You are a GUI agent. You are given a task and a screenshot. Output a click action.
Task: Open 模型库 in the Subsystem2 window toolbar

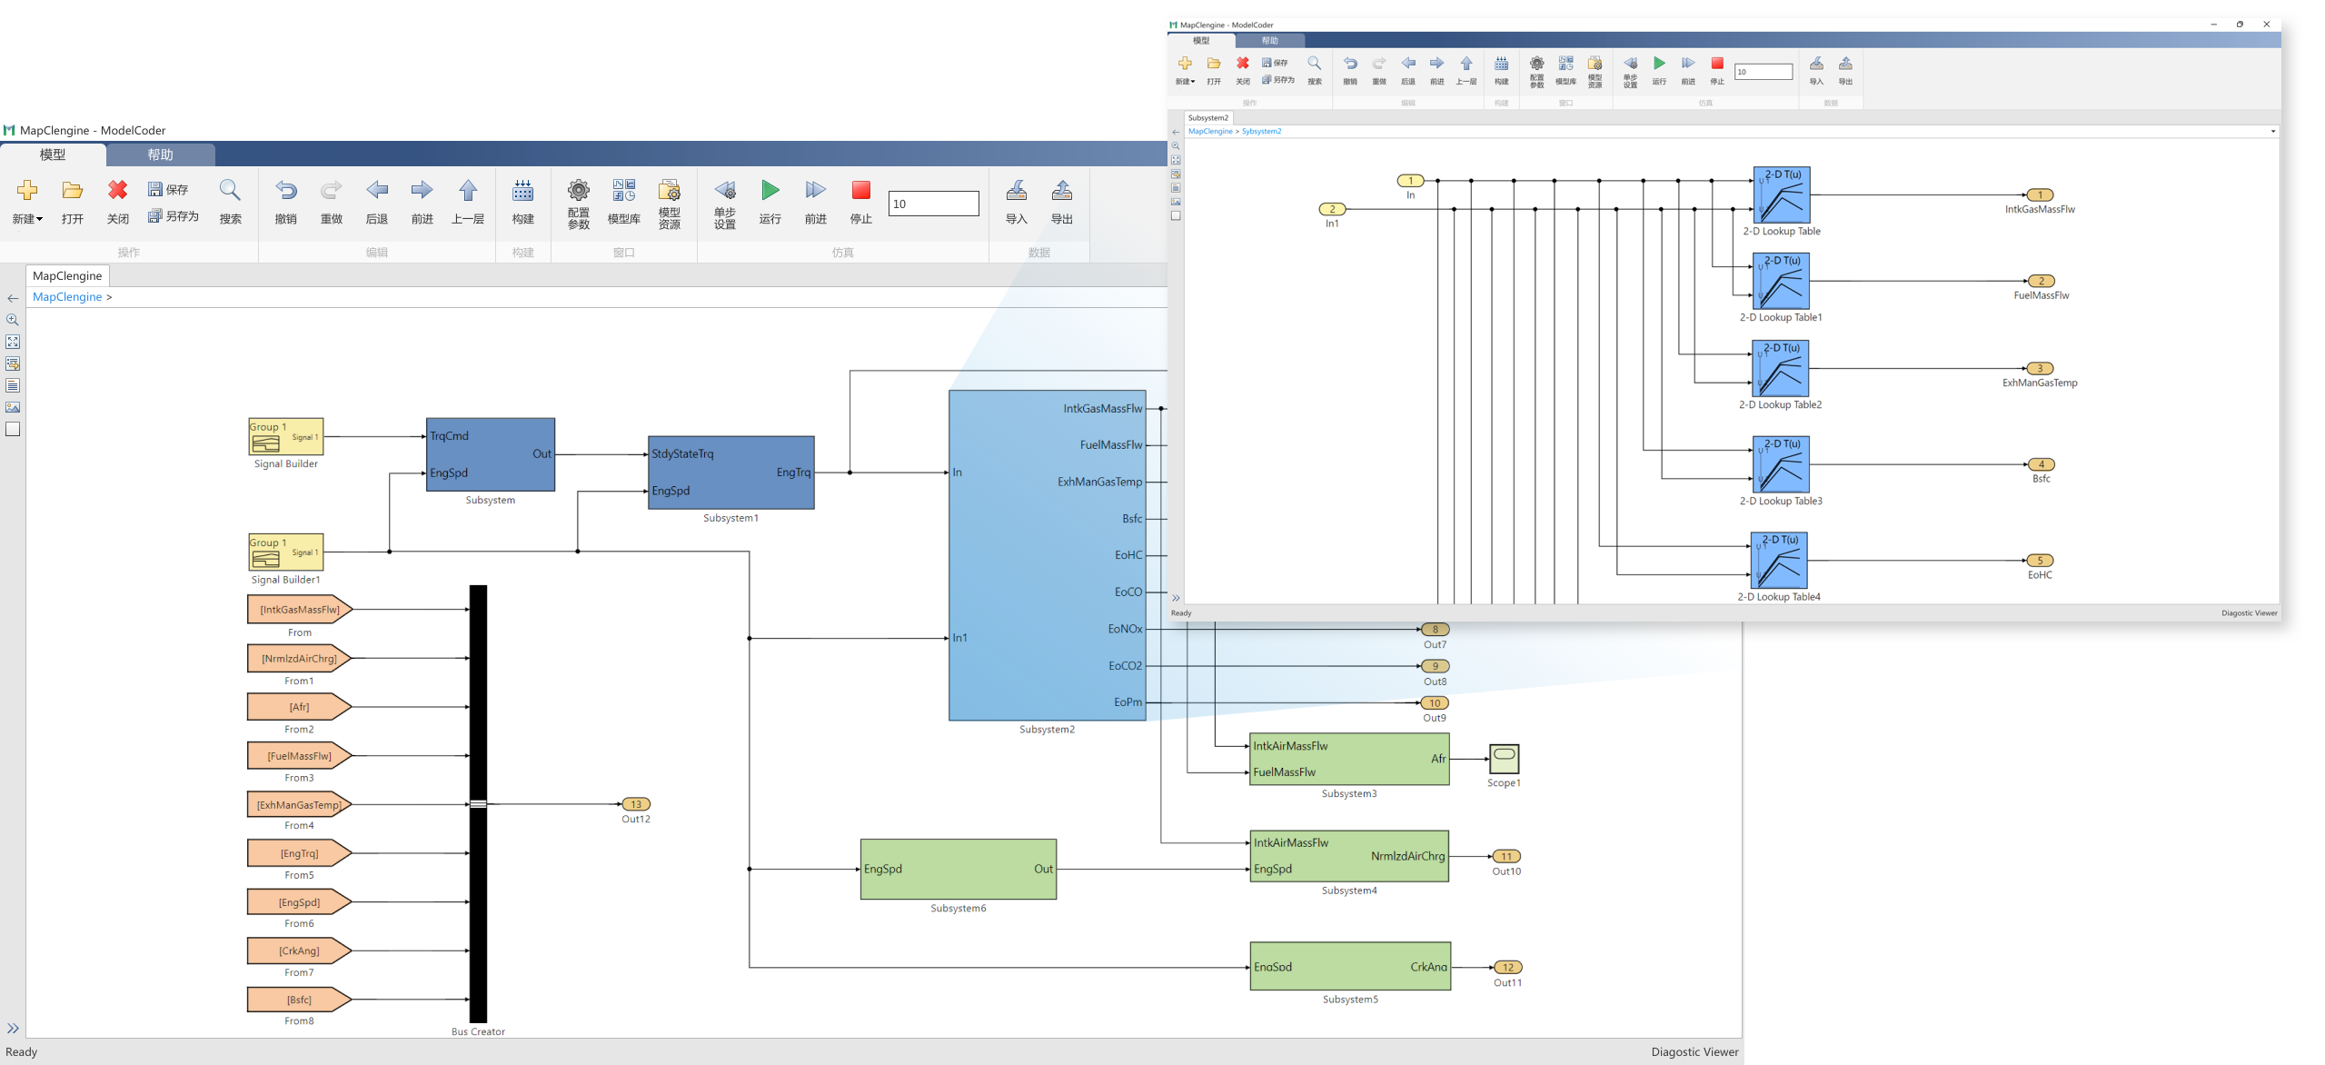(x=1565, y=70)
